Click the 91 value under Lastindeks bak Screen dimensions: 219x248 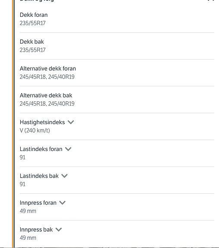click(x=22, y=184)
